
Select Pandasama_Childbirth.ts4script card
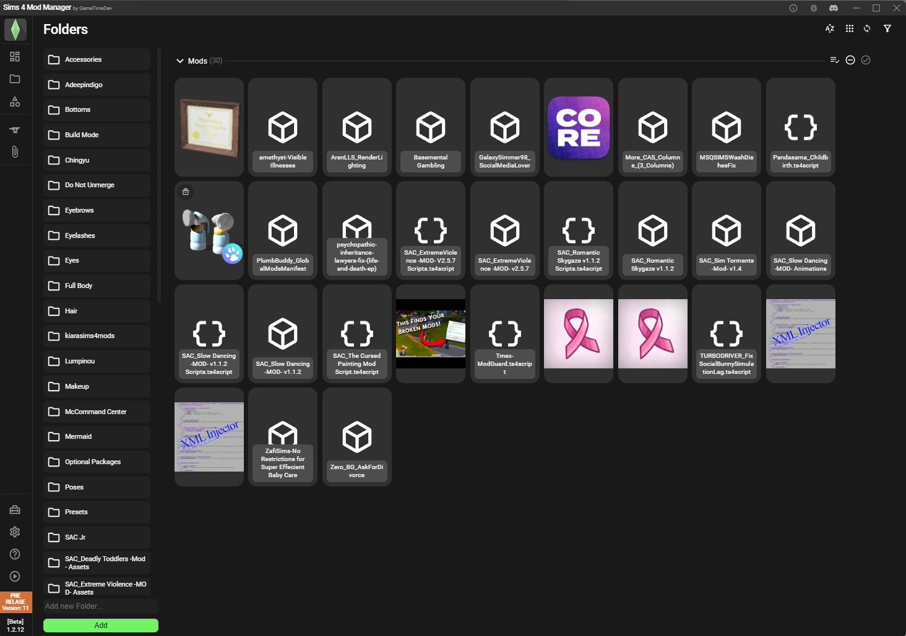(x=801, y=127)
